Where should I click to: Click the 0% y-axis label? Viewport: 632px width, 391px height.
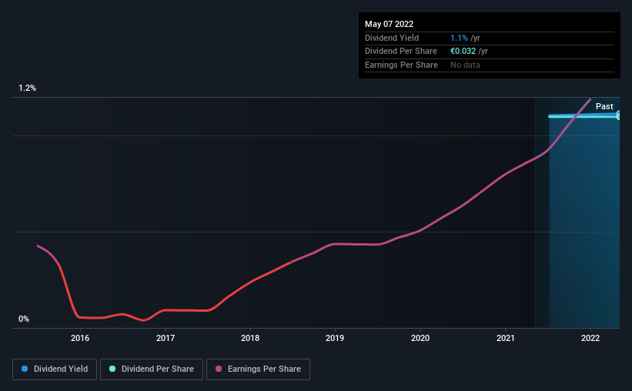tap(24, 319)
